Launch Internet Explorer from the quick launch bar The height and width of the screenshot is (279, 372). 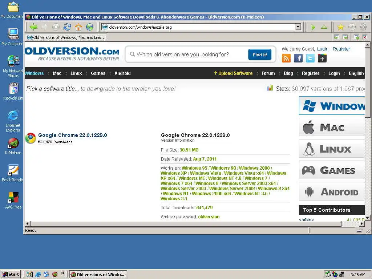[38, 274]
